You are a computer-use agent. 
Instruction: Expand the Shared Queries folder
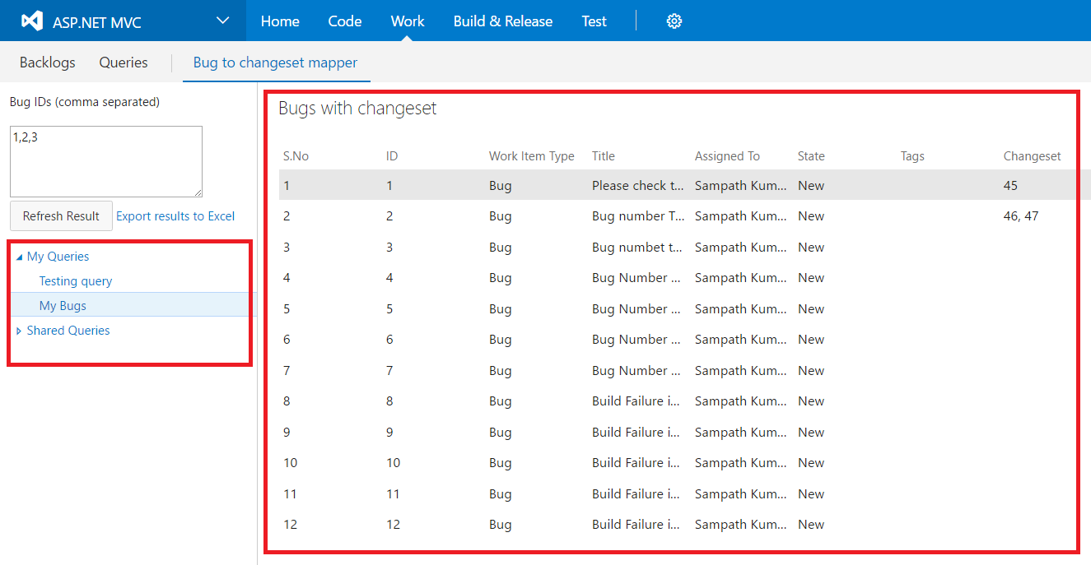point(19,330)
